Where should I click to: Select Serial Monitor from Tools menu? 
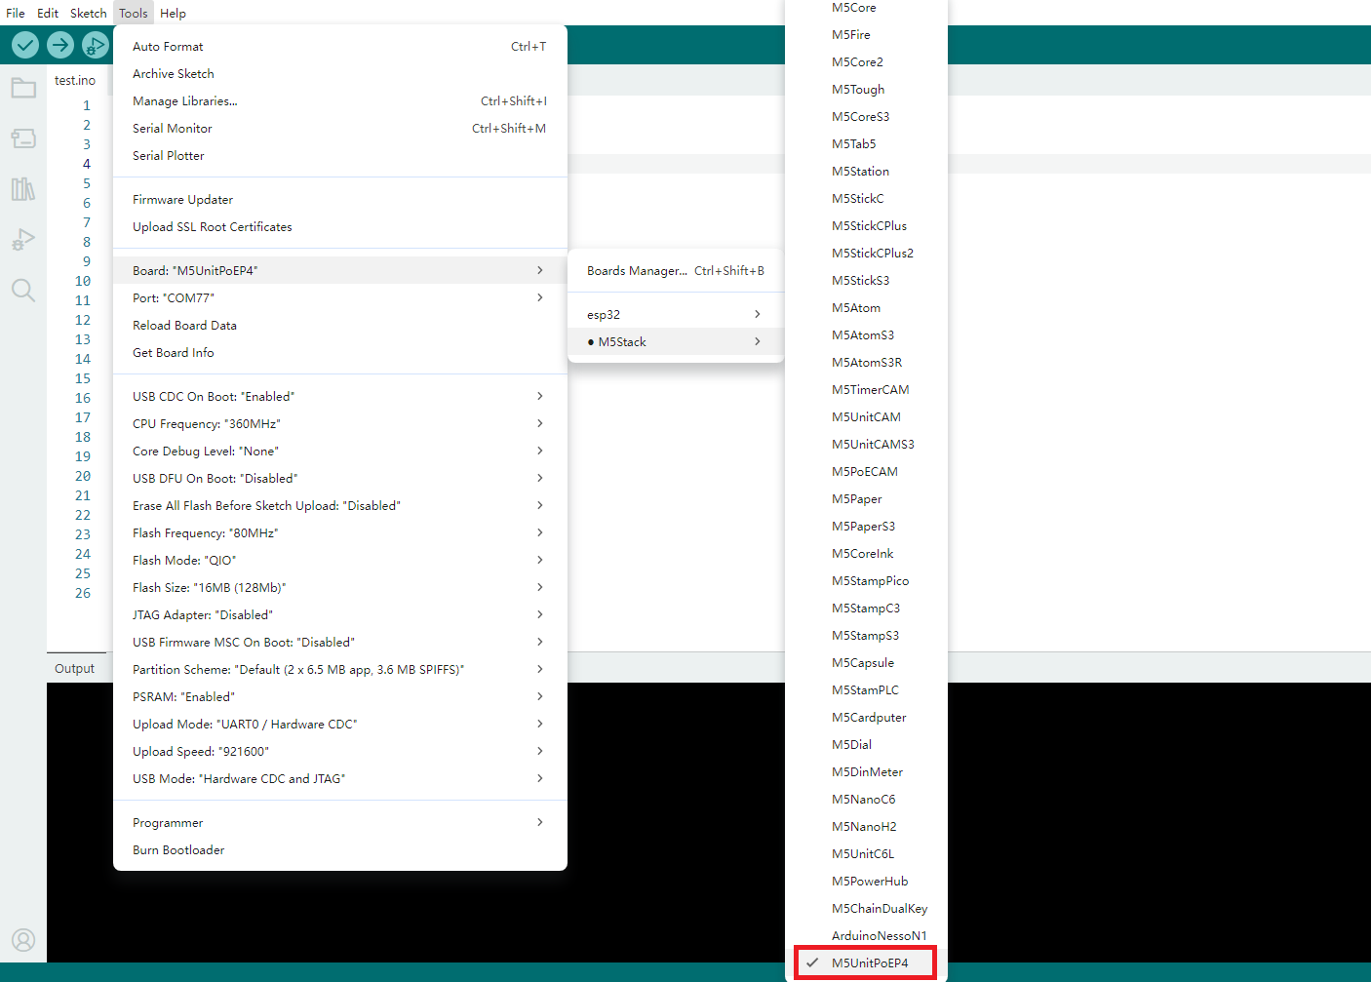coord(173,128)
